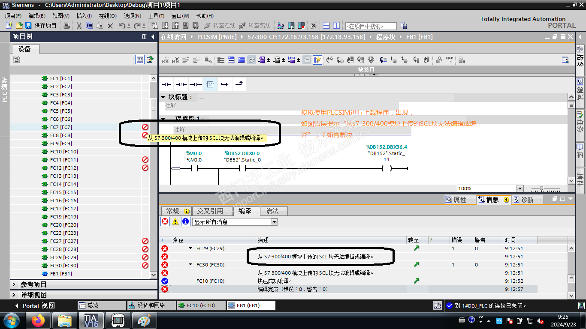586x329 pixels.
Task: Open the message filter dropdown
Action: (x=274, y=222)
